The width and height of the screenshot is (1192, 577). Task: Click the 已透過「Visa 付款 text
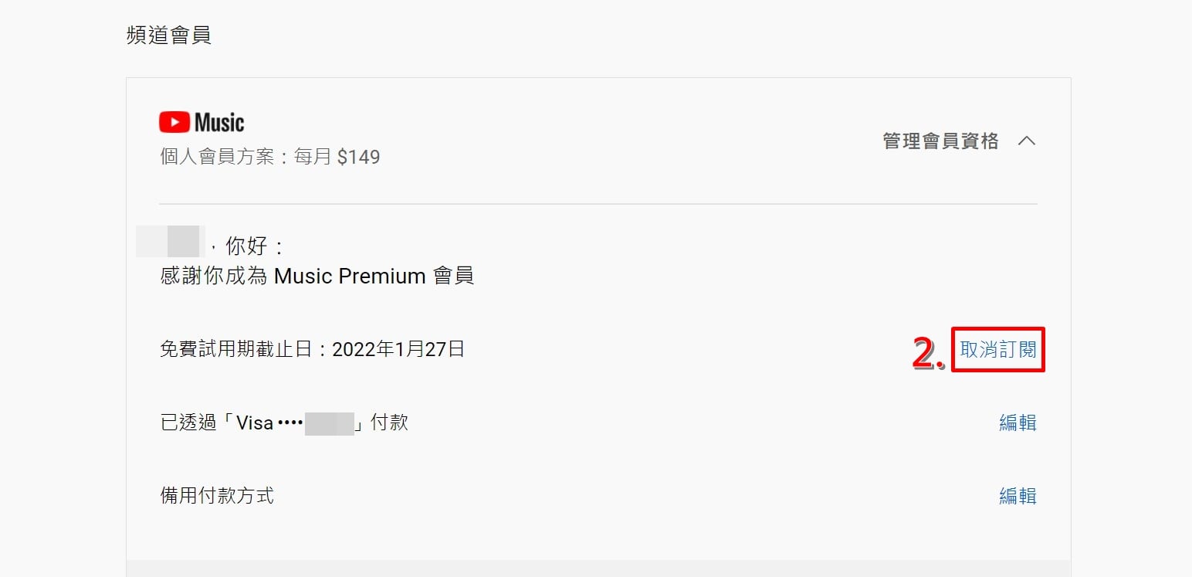coord(283,423)
